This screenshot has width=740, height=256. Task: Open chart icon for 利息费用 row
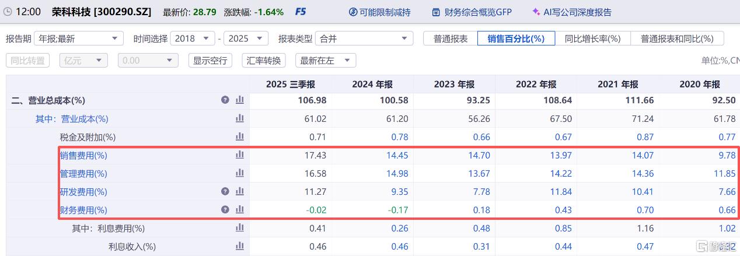[239, 228]
